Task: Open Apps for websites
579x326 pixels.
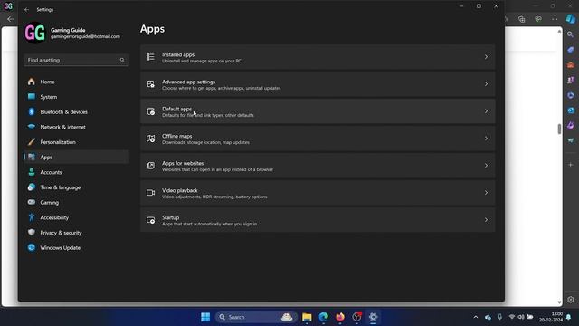Action: click(x=318, y=166)
